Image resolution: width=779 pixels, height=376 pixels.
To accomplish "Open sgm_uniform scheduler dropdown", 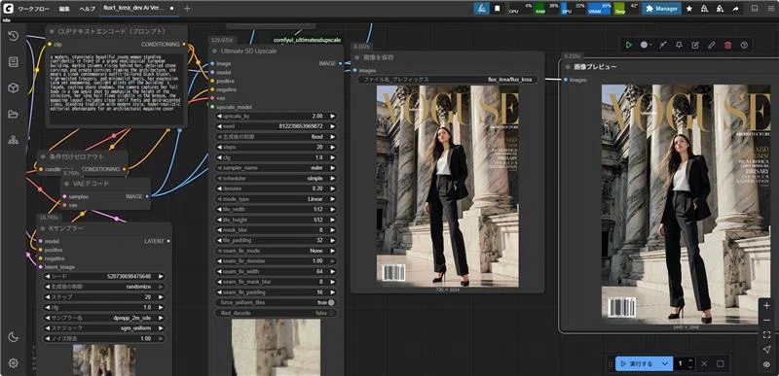I will [x=103, y=328].
